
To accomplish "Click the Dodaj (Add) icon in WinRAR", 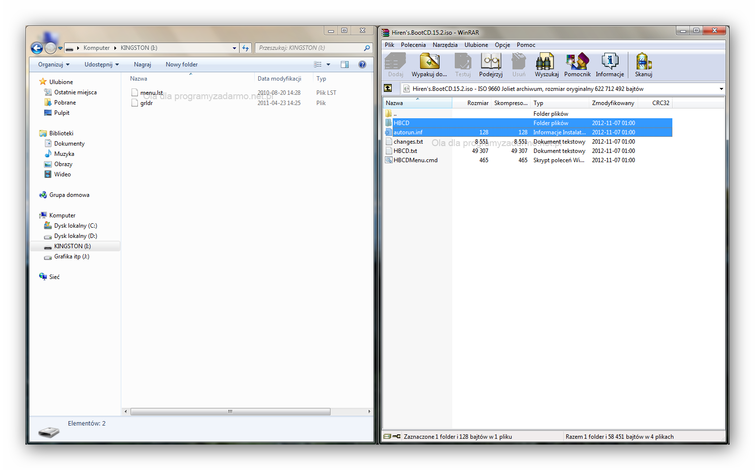I will coord(396,65).
